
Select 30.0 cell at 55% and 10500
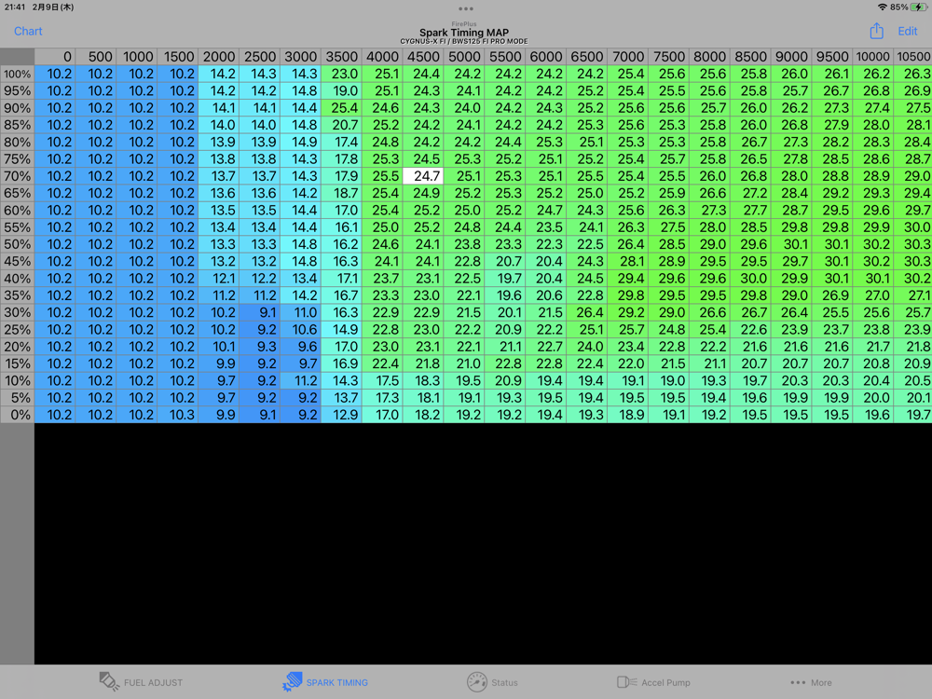pos(913,227)
